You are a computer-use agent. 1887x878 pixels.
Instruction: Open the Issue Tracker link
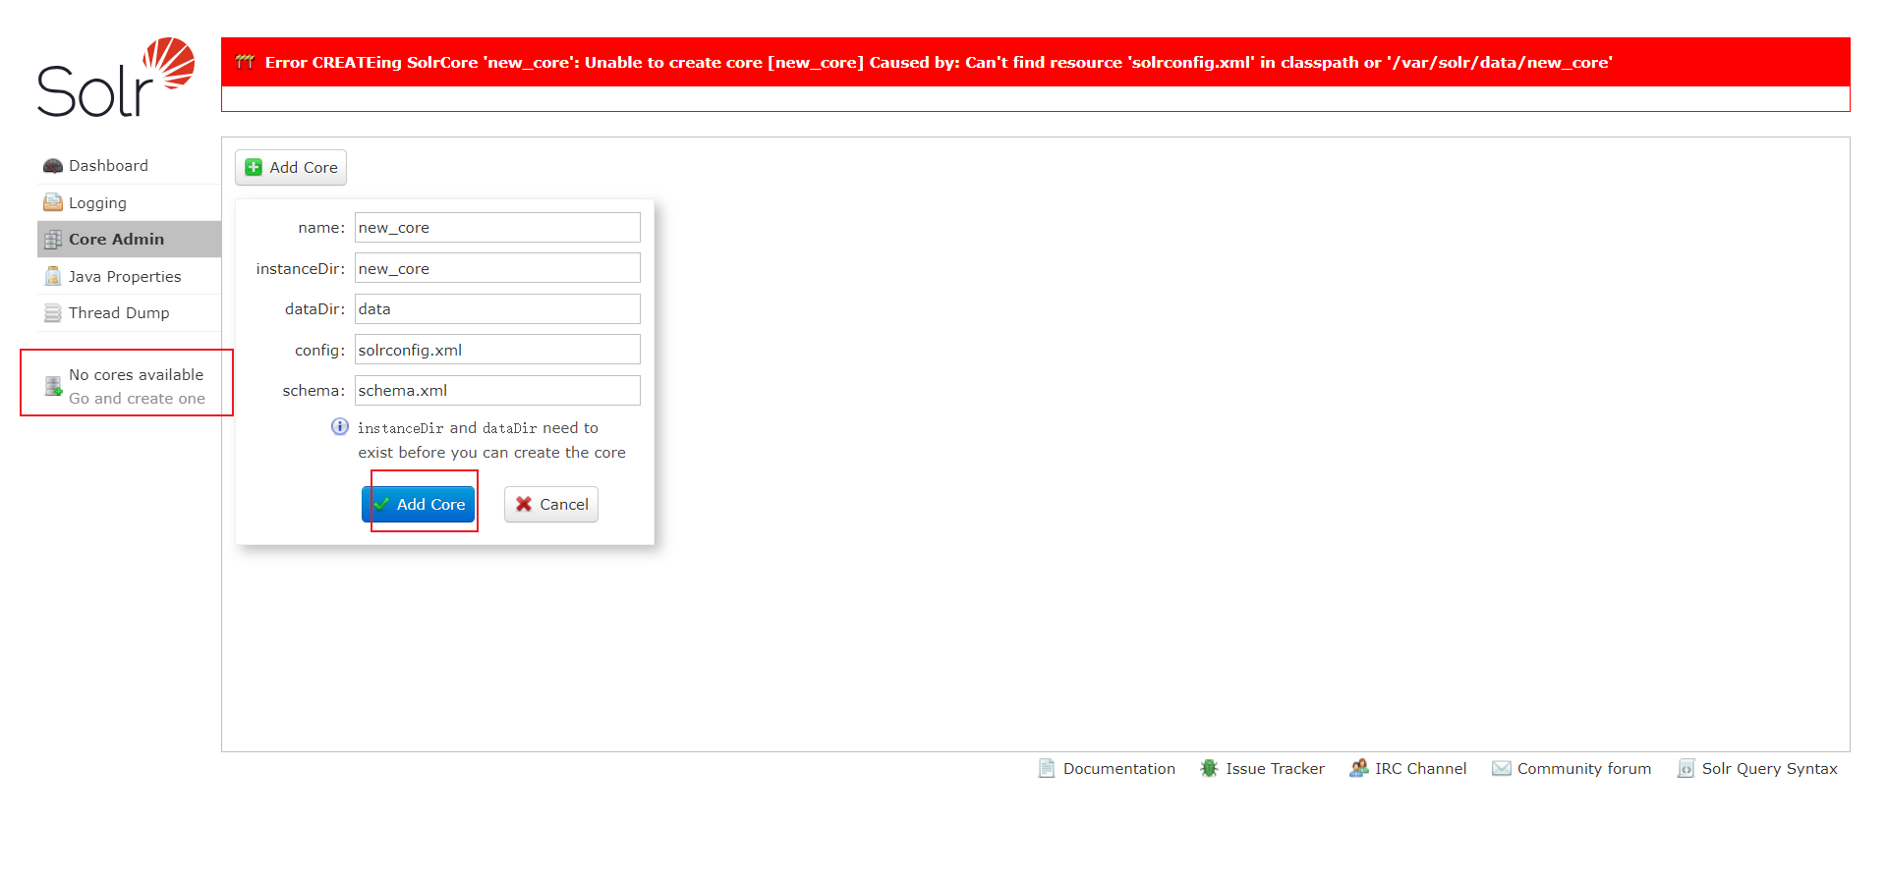pyautogui.click(x=1262, y=768)
